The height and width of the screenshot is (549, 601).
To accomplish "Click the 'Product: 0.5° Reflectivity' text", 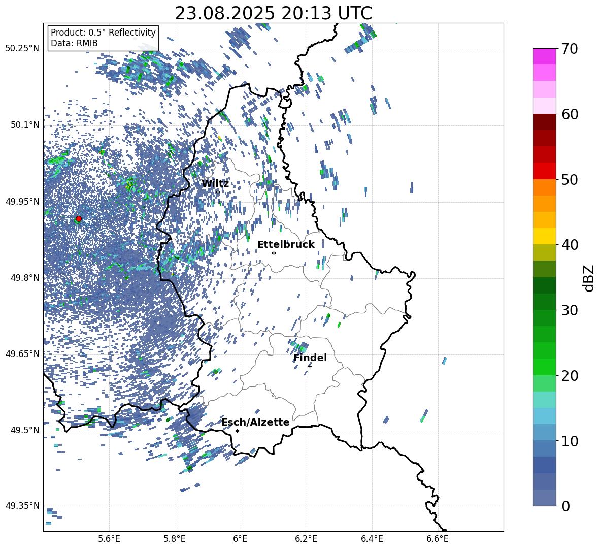I will 103,32.
